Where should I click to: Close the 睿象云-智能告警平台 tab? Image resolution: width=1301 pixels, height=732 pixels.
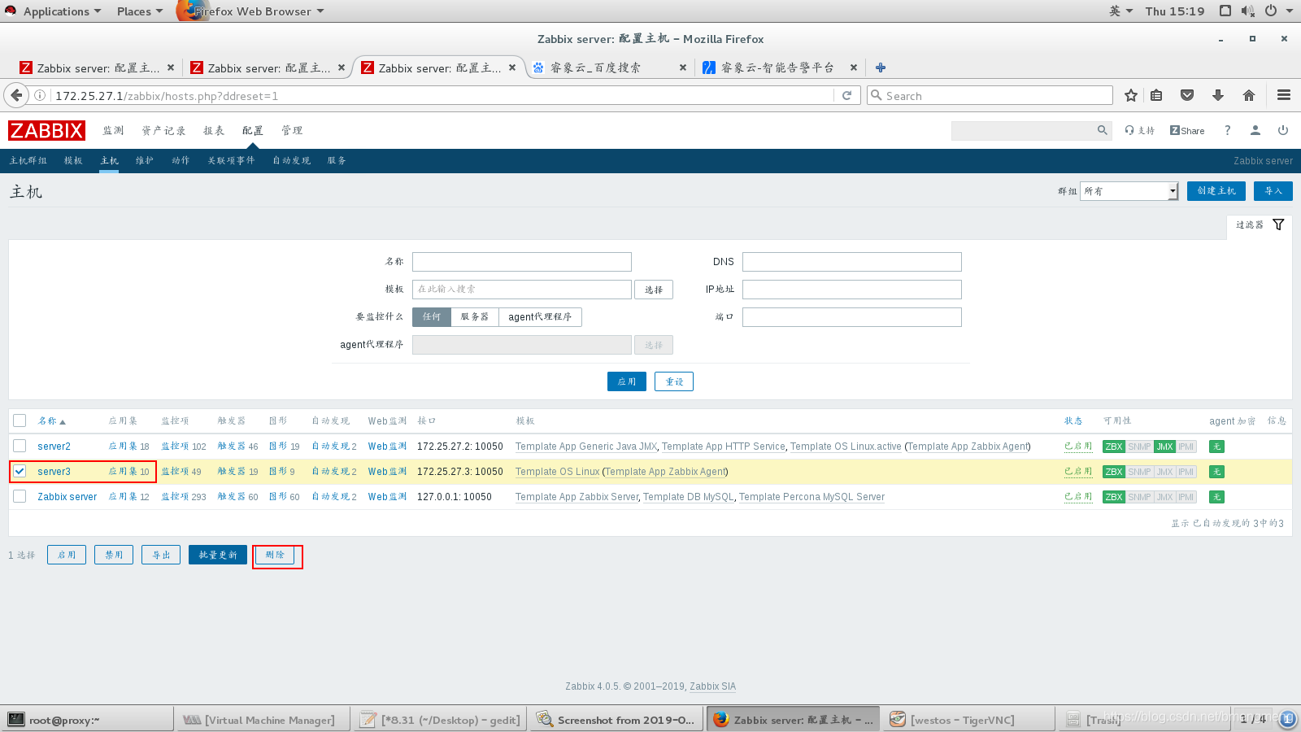[x=854, y=68]
